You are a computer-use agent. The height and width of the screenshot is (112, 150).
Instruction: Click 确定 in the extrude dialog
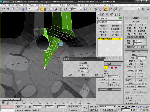coord(84,75)
